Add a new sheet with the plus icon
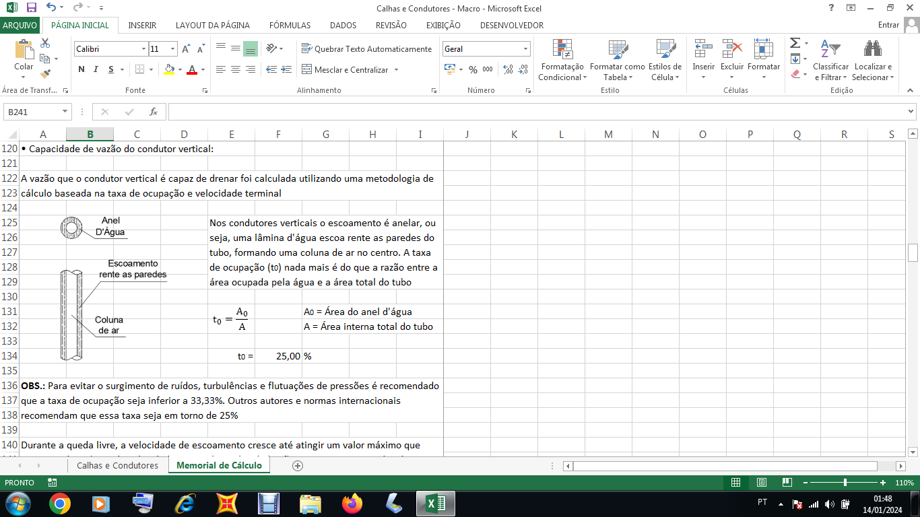This screenshot has width=920, height=517. 298,466
